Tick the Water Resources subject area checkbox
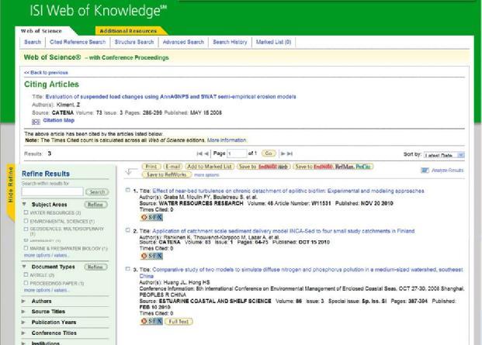This screenshot has width=482, height=345. click(26, 212)
